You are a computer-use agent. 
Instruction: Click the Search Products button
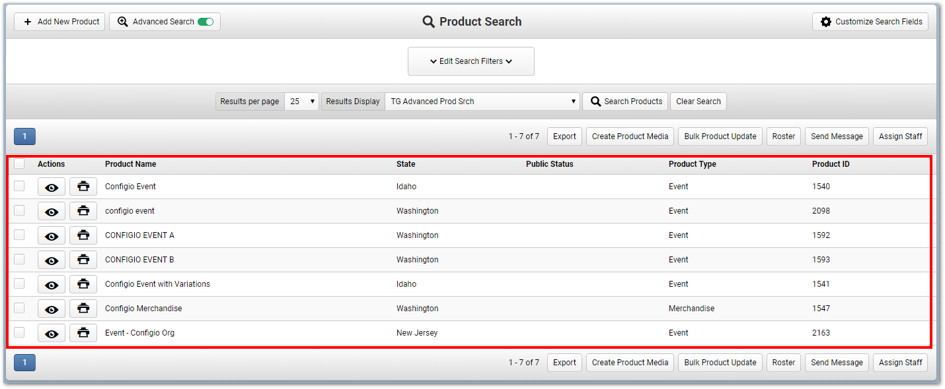coord(625,102)
